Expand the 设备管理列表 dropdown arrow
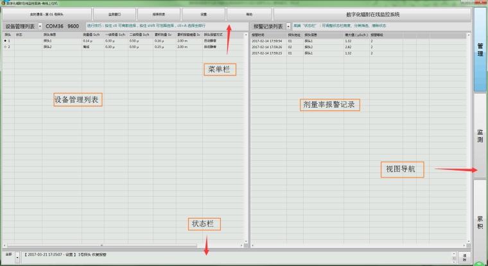 pos(40,26)
